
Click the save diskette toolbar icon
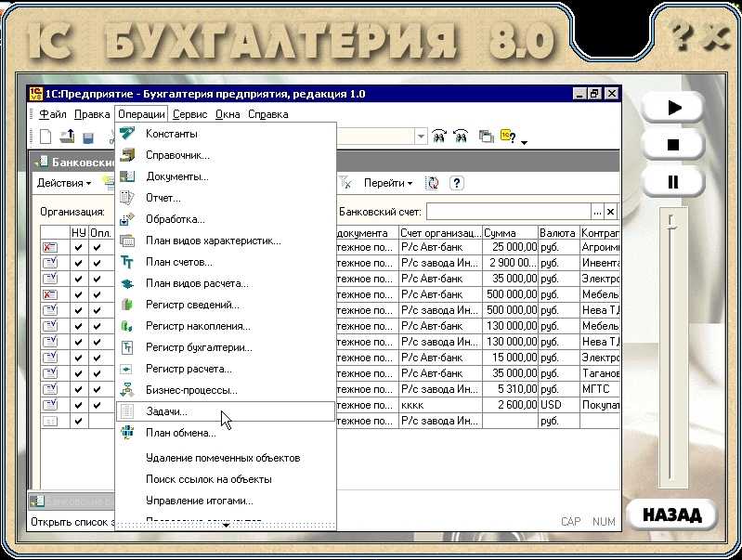click(88, 137)
